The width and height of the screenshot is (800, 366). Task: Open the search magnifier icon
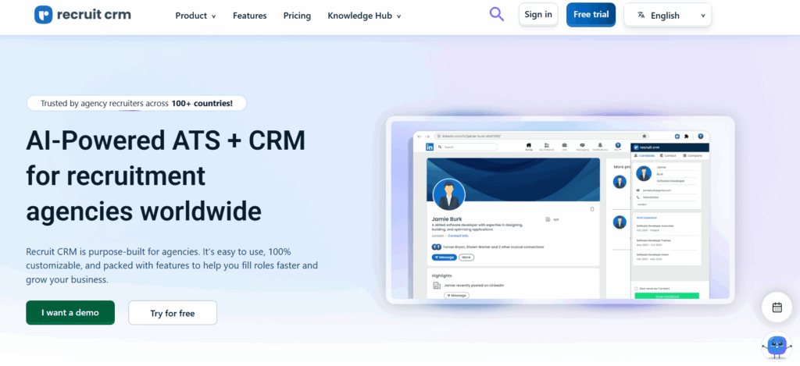pos(497,14)
